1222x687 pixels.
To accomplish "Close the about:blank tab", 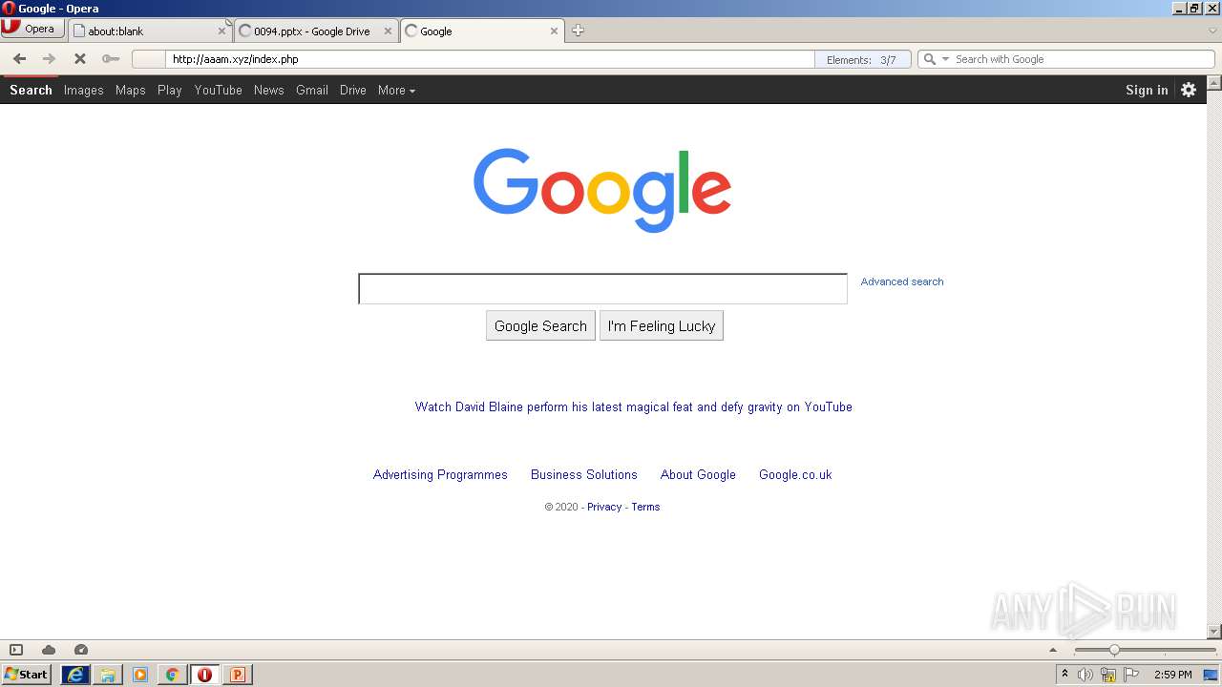I will pyautogui.click(x=221, y=31).
